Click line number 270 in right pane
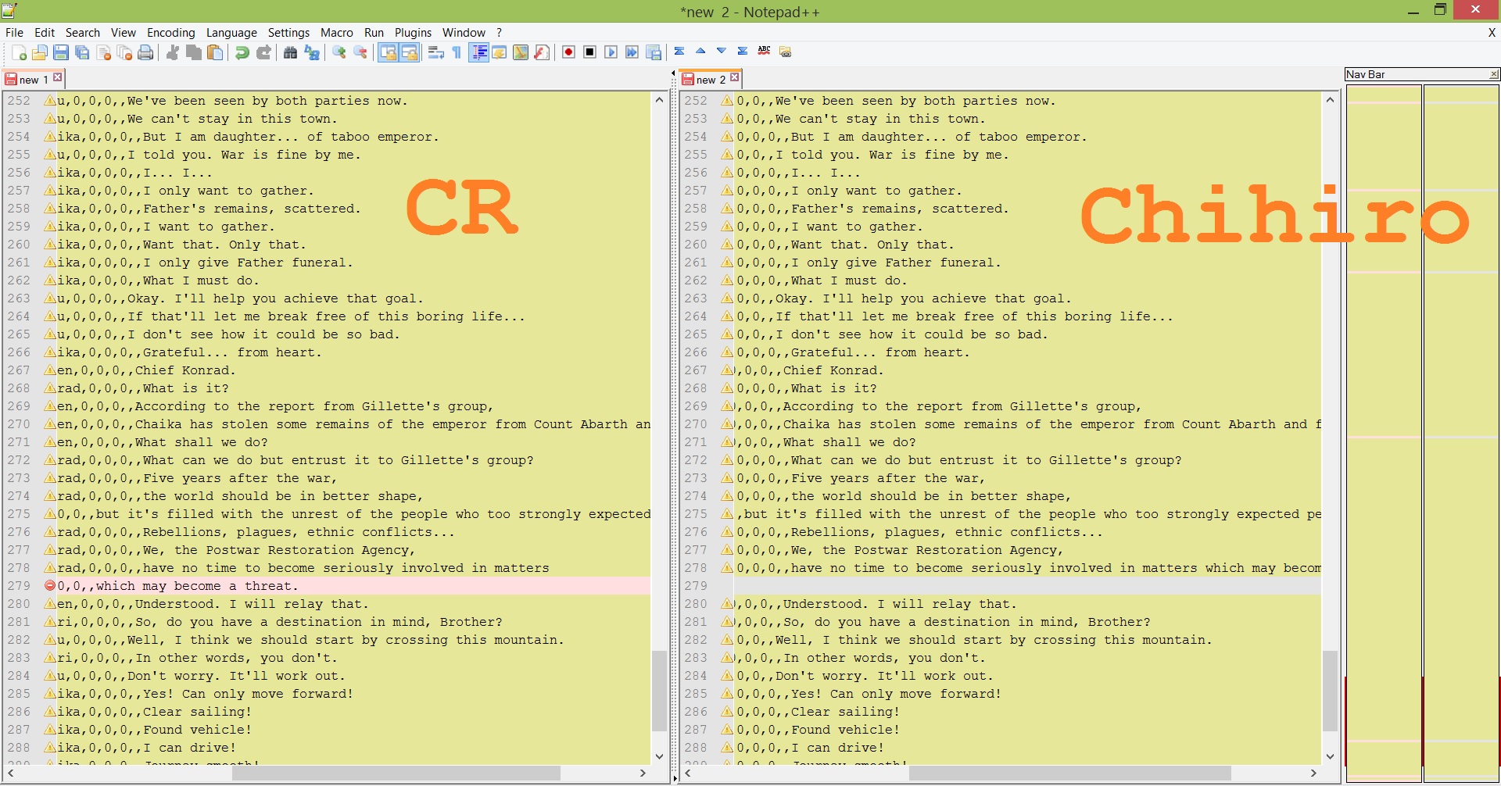The height and width of the screenshot is (786, 1501). (x=696, y=424)
